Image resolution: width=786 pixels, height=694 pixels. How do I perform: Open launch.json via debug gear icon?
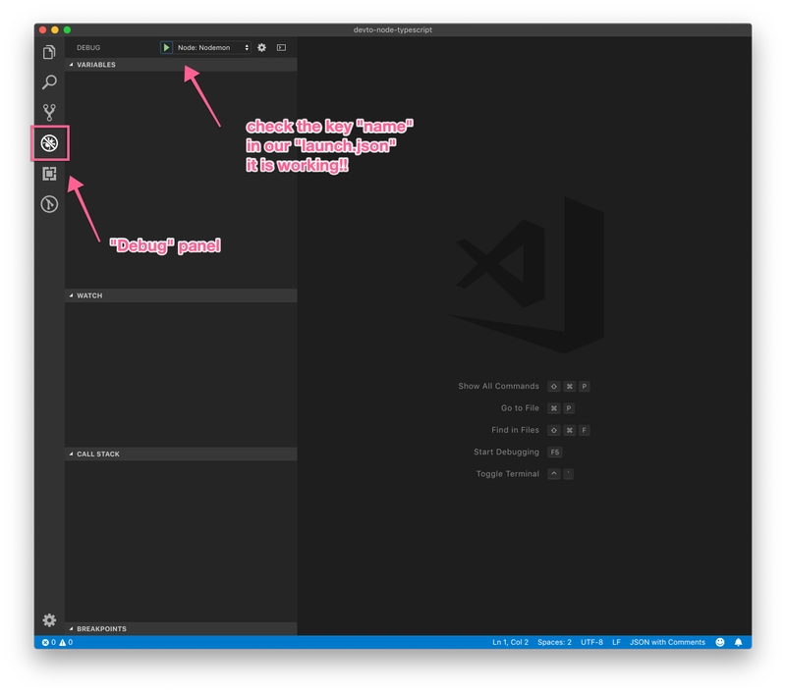[261, 47]
